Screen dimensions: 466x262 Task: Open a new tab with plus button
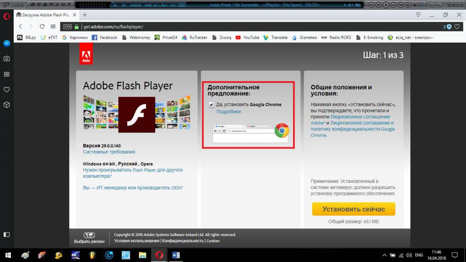(x=85, y=15)
